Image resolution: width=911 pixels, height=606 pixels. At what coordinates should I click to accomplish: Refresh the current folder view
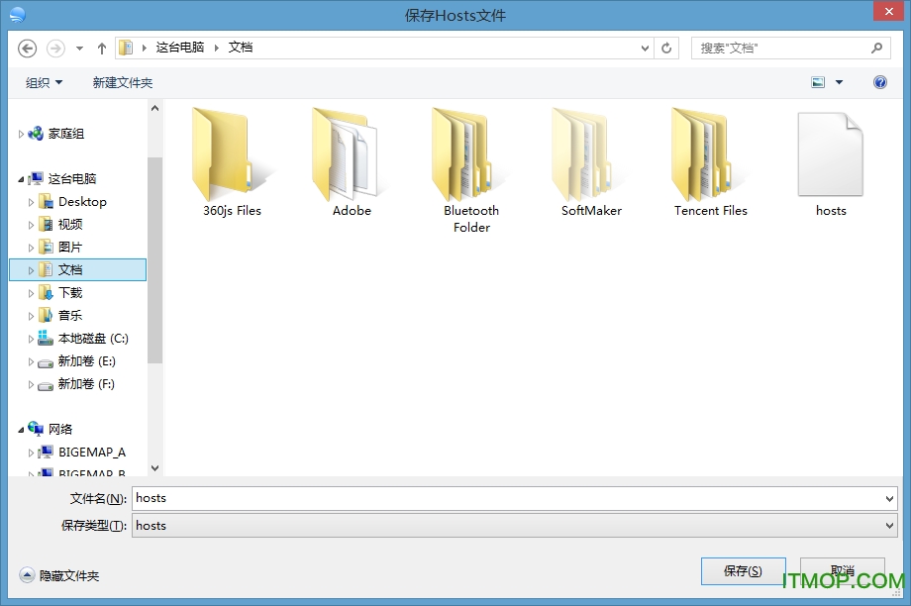click(666, 48)
